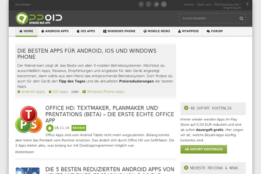Click the Office HD app icon
The image size is (261, 174).
click(x=29, y=119)
